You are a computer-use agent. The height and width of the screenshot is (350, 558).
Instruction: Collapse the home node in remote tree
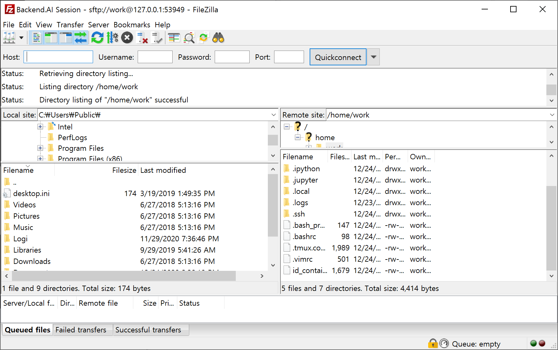298,137
